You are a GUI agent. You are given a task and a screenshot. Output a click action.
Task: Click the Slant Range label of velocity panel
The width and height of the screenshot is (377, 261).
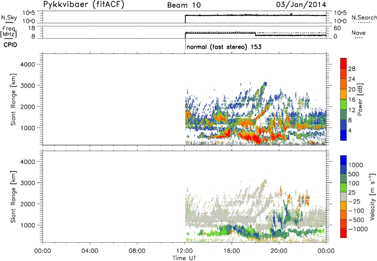coord(13,197)
